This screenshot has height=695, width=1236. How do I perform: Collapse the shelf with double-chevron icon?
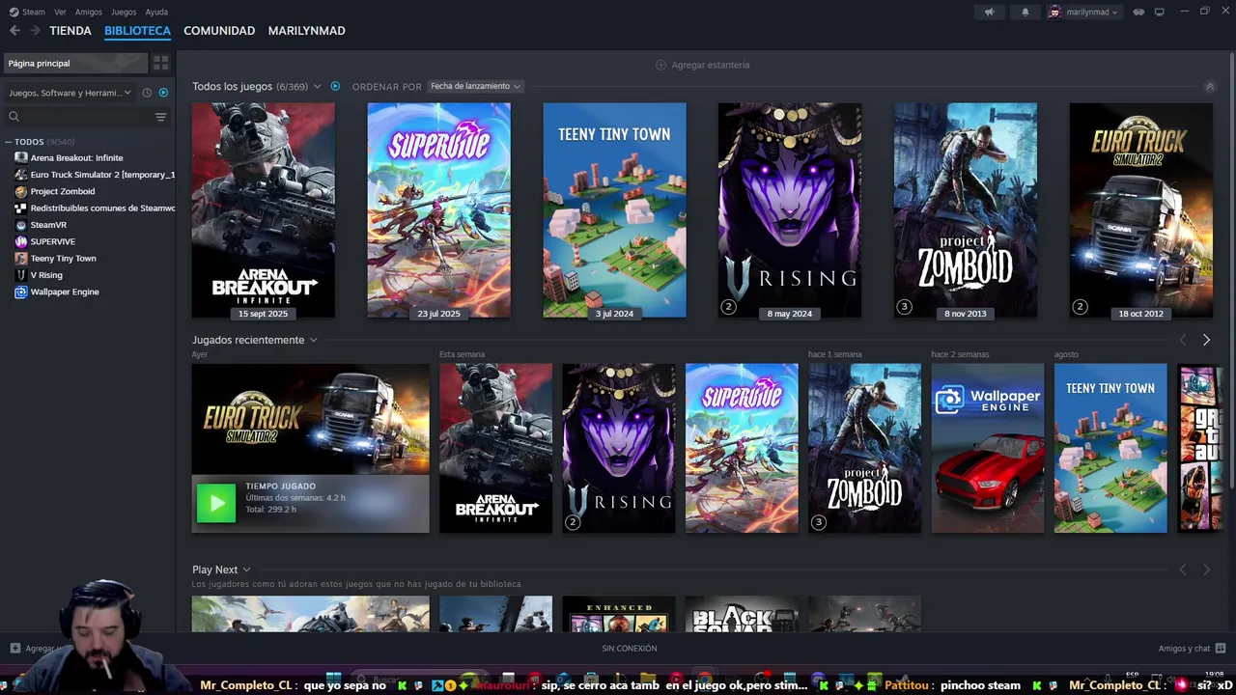pyautogui.click(x=1210, y=86)
